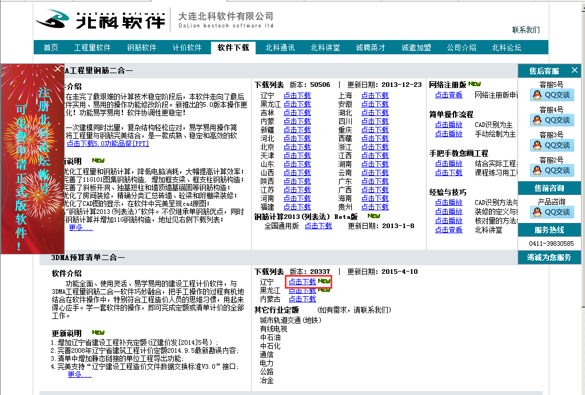Play the CAD识别为主 tutorial video
This screenshot has height=395, width=585.
point(449,125)
